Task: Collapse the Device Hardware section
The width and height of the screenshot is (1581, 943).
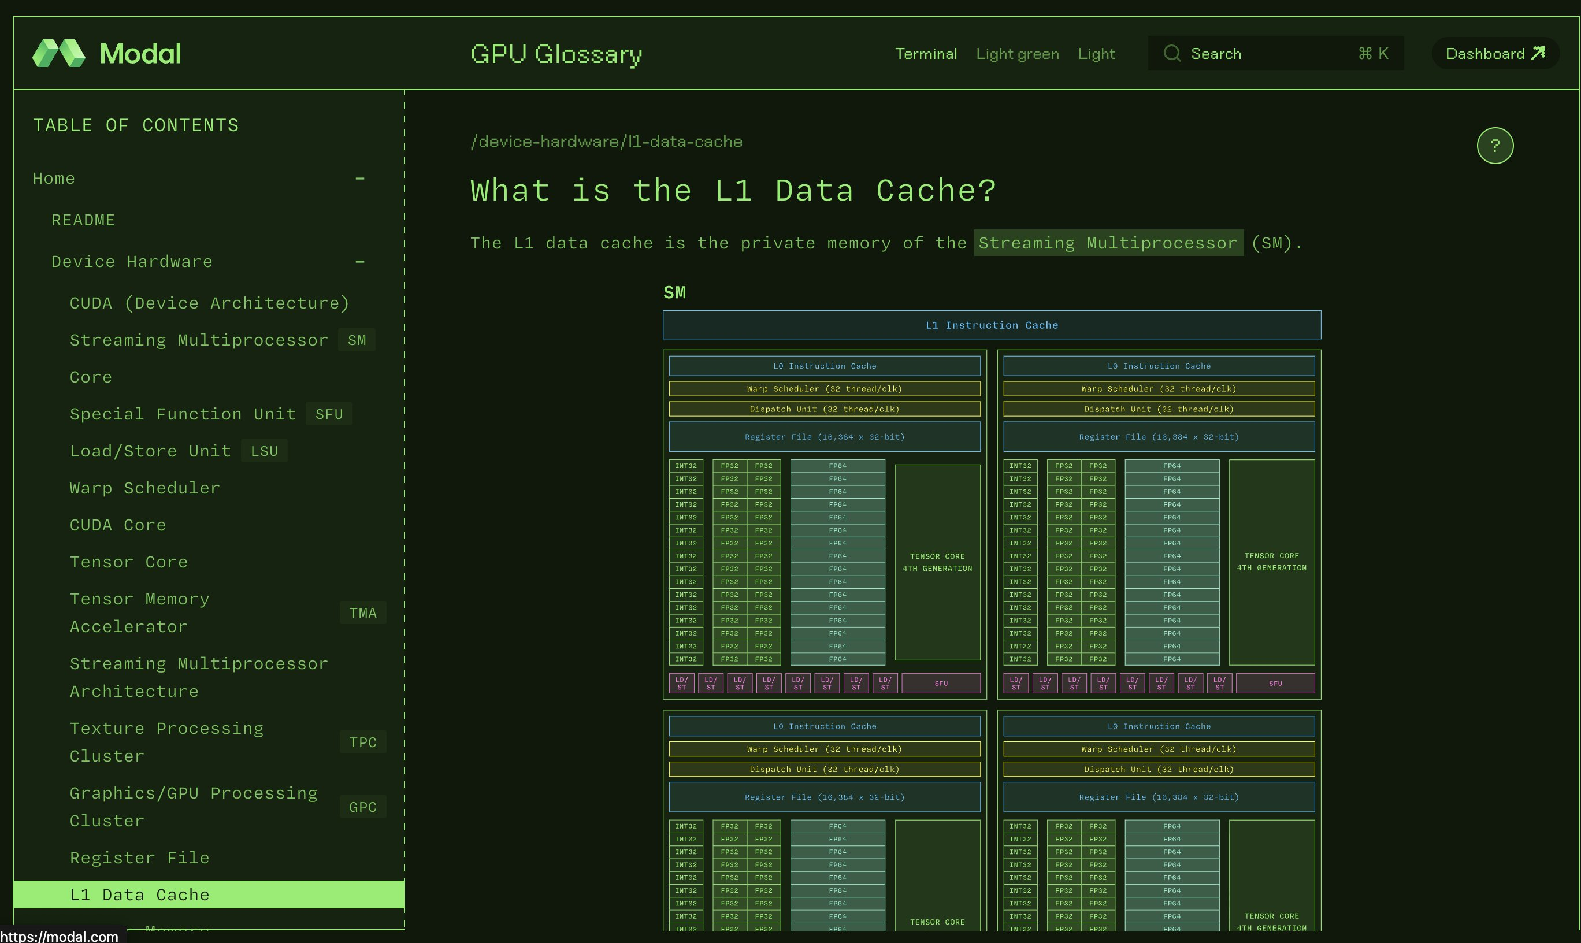Action: [359, 262]
